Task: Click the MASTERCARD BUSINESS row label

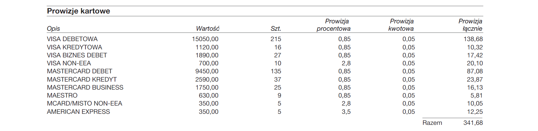Action: point(85,87)
